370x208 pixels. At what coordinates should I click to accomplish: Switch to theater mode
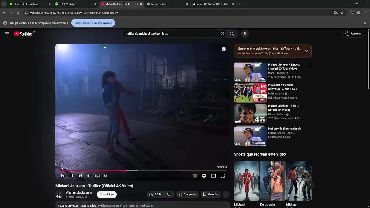tap(213, 176)
